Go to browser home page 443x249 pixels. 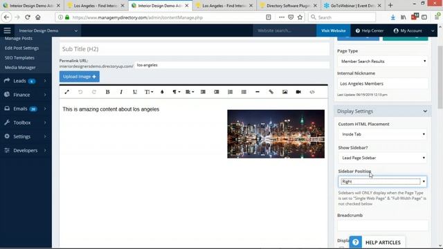pyautogui.click(x=38, y=17)
